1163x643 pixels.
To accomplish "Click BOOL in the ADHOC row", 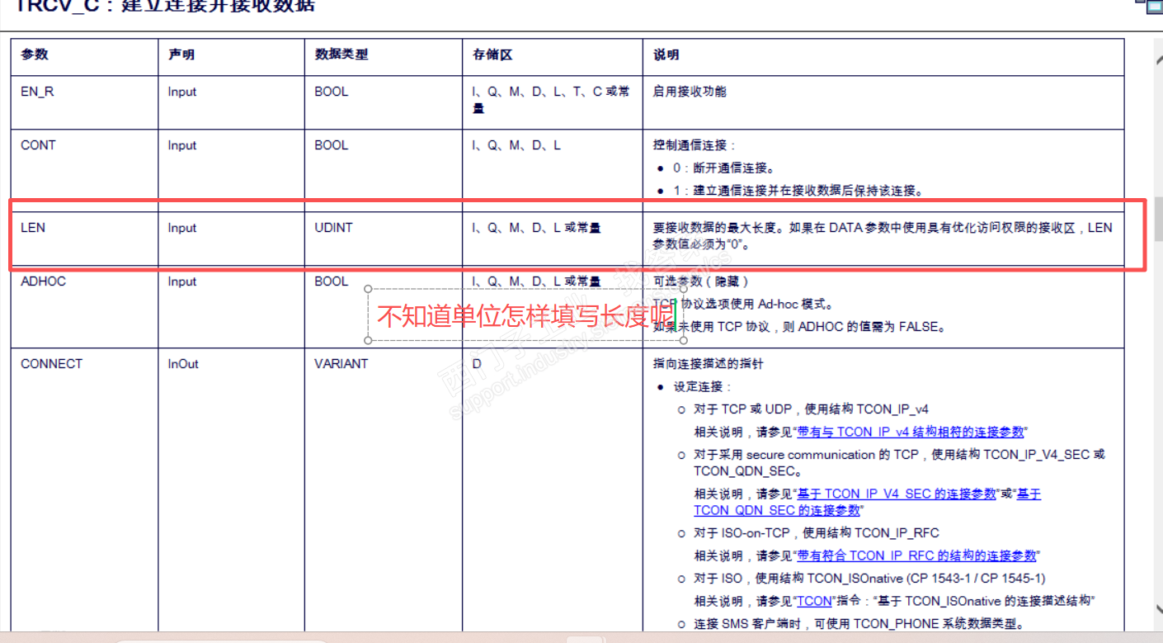I will tap(332, 281).
